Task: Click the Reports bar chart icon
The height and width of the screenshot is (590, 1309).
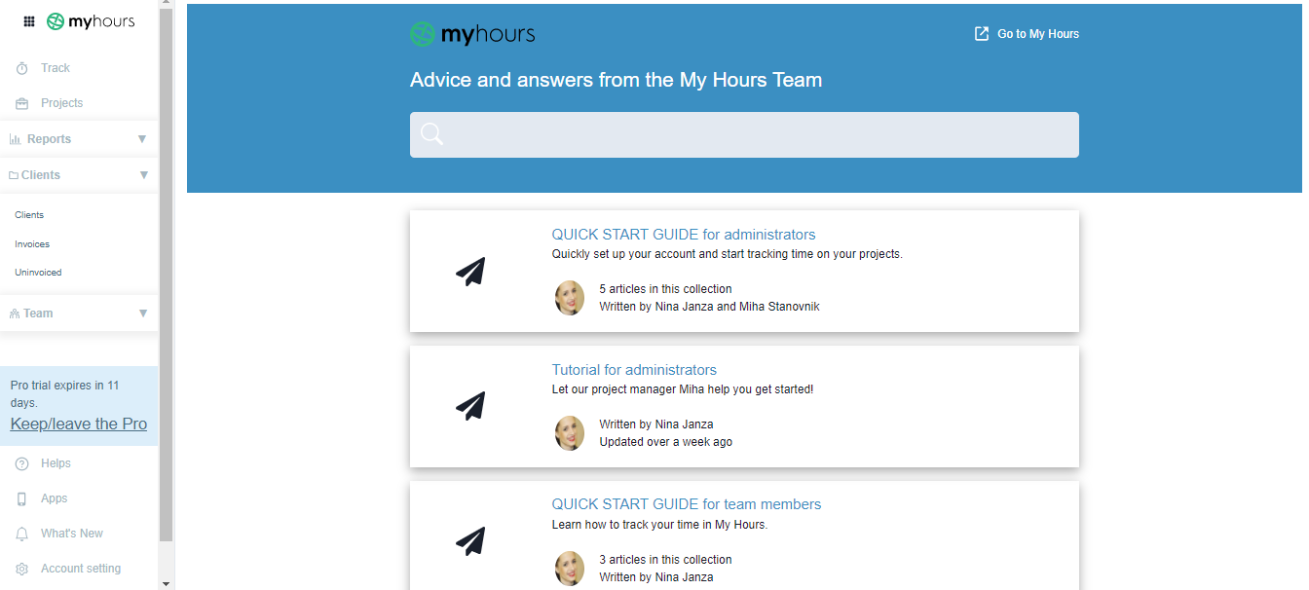Action: (16, 139)
